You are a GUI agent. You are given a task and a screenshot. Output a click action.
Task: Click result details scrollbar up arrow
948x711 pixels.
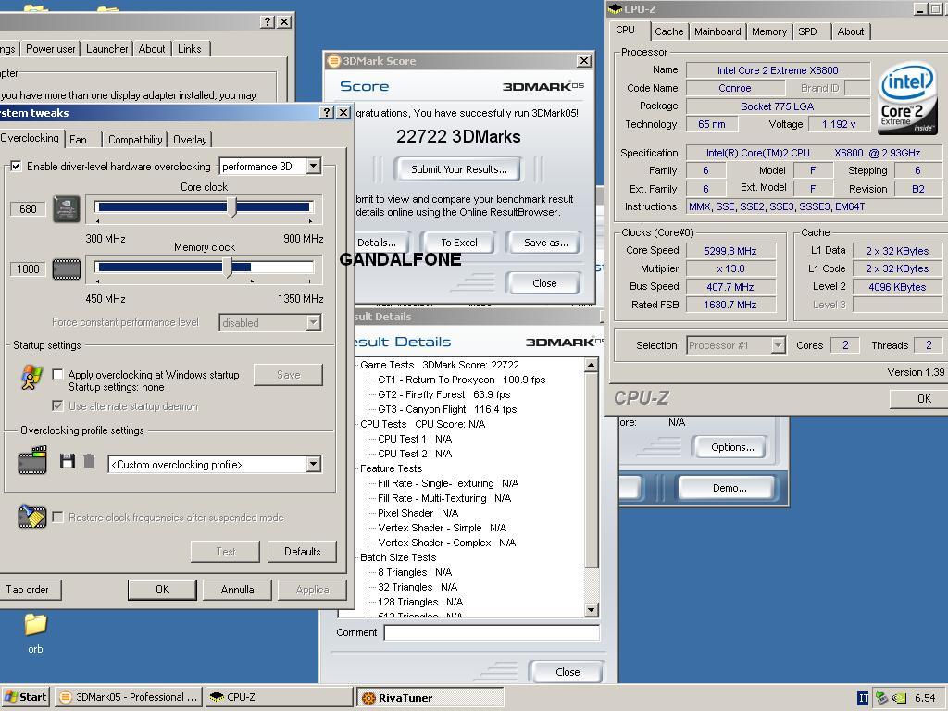[x=592, y=365]
